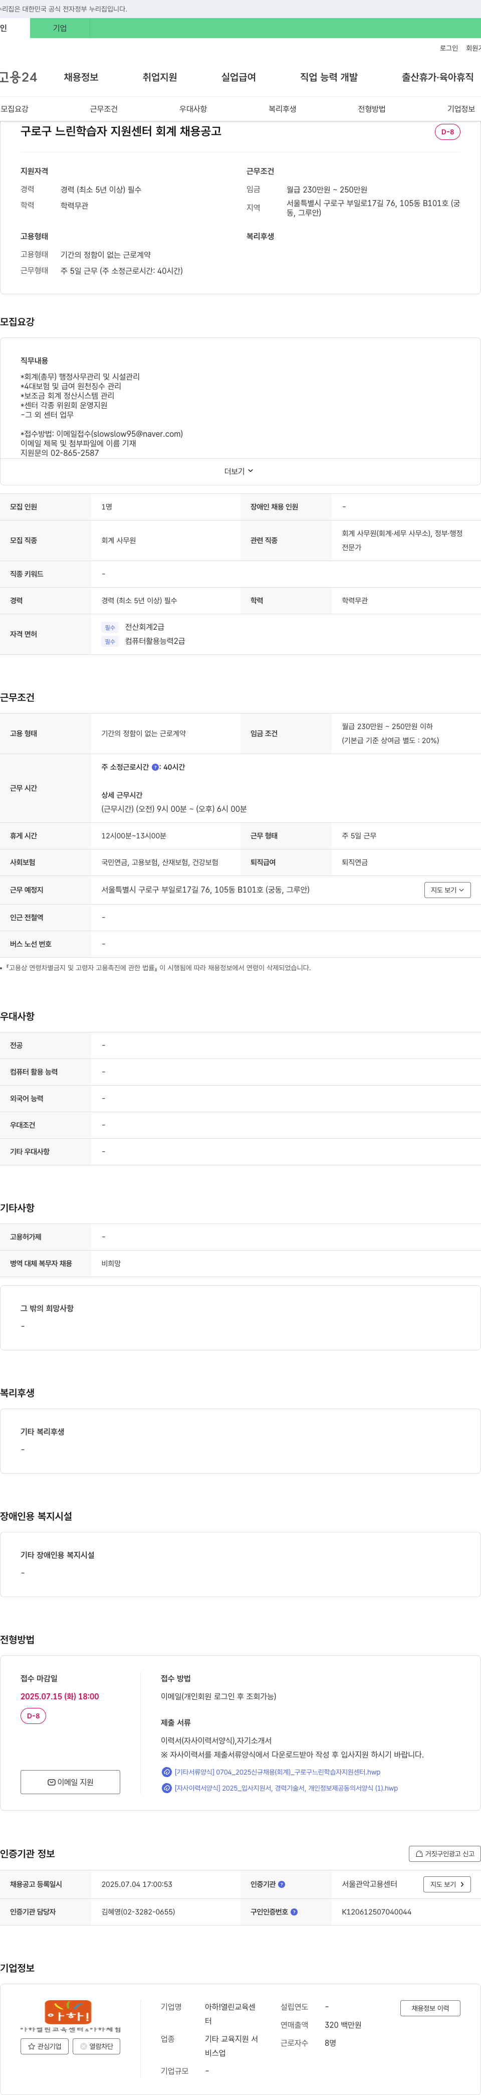The width and height of the screenshot is (481, 2095).
Task: Jump to the 우대사항 section tab
Action: 193,109
